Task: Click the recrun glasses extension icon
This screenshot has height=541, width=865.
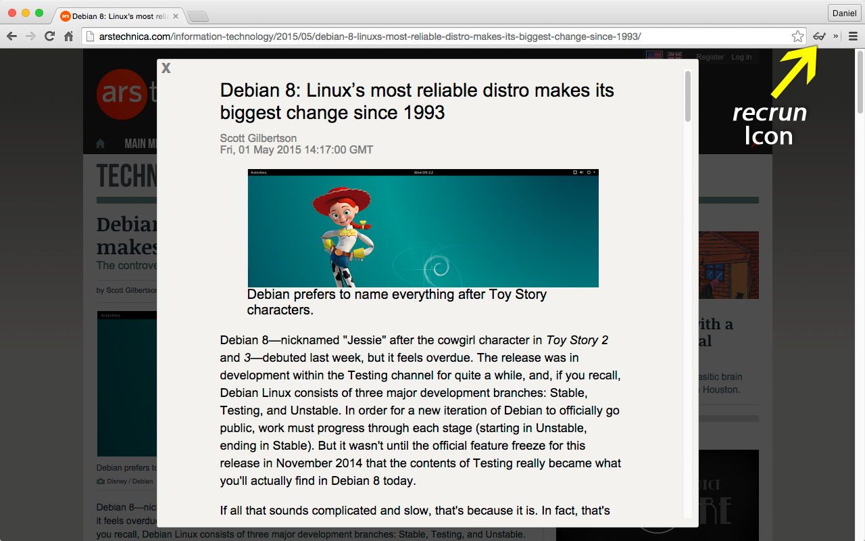Action: click(819, 37)
